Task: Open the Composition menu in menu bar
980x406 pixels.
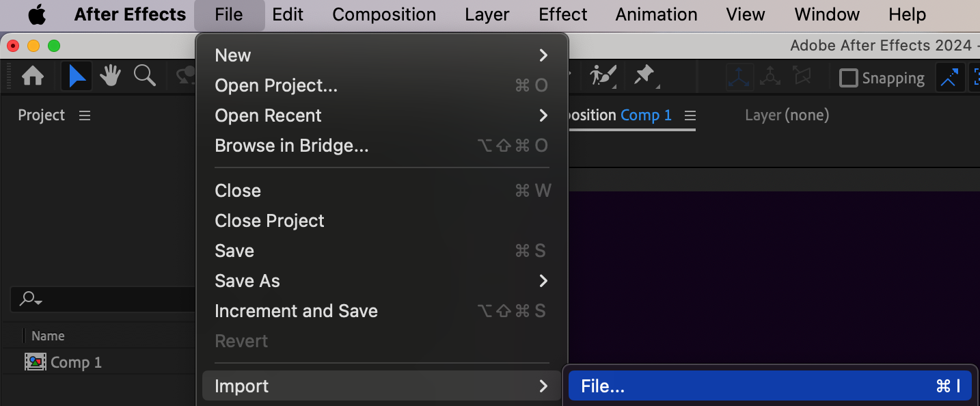Action: [384, 14]
